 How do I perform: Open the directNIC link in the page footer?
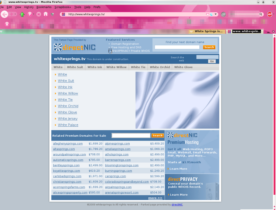177,205
